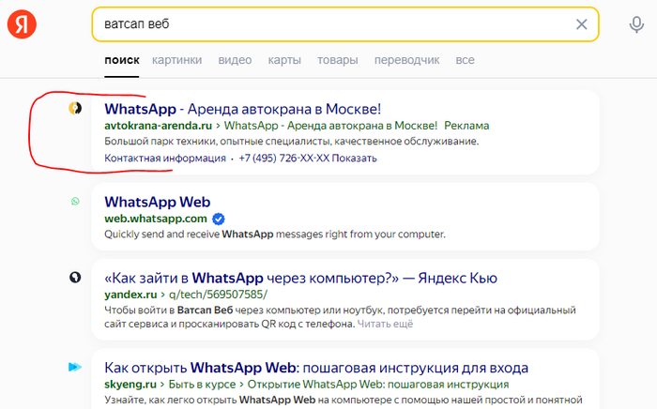This screenshot has width=657, height=409.
Task: Click the Skyeng result favicon
Action: (75, 367)
